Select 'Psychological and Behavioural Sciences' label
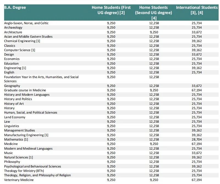Screen dimensions: 220x184 (x=33, y=166)
